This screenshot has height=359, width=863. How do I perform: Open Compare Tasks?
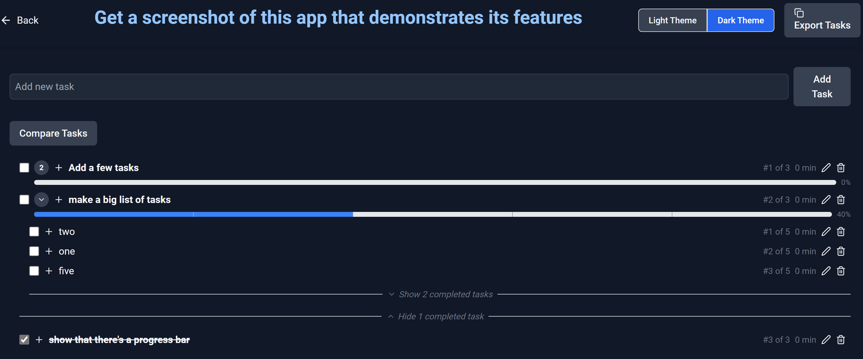[x=53, y=133]
